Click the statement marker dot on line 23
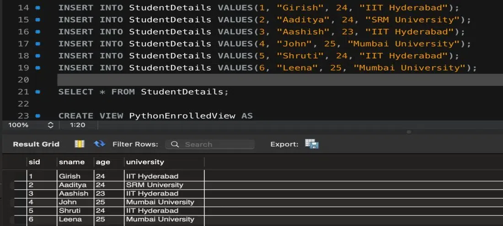This screenshot has width=503, height=226. click(37, 116)
